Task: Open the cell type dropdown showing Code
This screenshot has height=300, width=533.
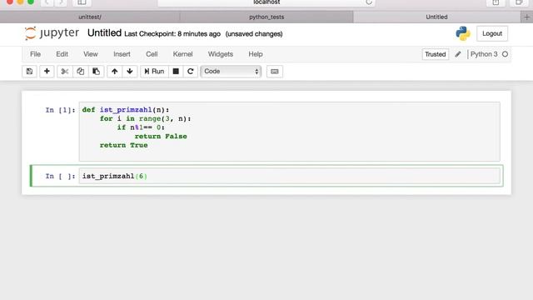Action: (231, 72)
